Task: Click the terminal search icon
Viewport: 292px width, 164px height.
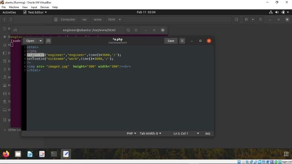Action: pos(128,30)
